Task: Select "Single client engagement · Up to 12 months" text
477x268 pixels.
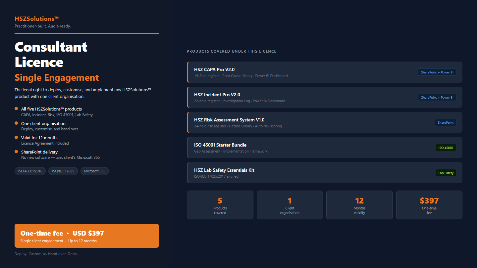Action: pos(59,241)
